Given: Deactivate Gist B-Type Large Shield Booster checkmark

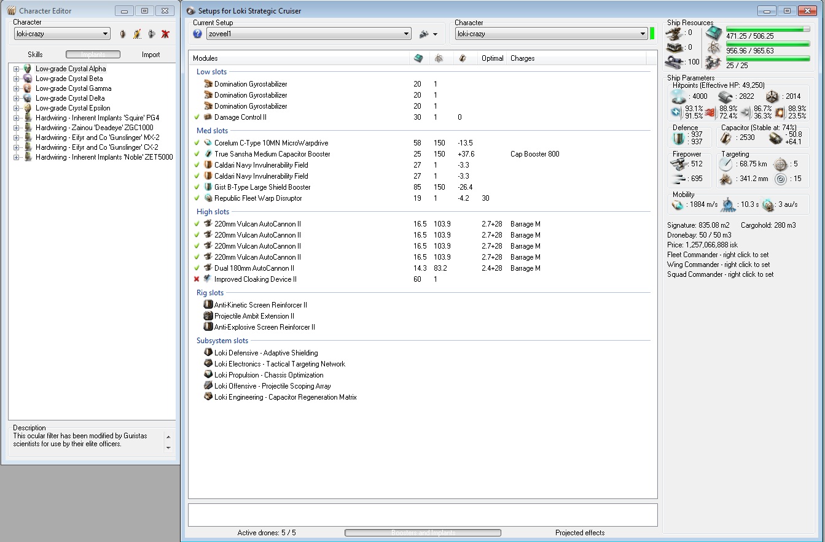Looking at the screenshot, I should click(x=197, y=187).
